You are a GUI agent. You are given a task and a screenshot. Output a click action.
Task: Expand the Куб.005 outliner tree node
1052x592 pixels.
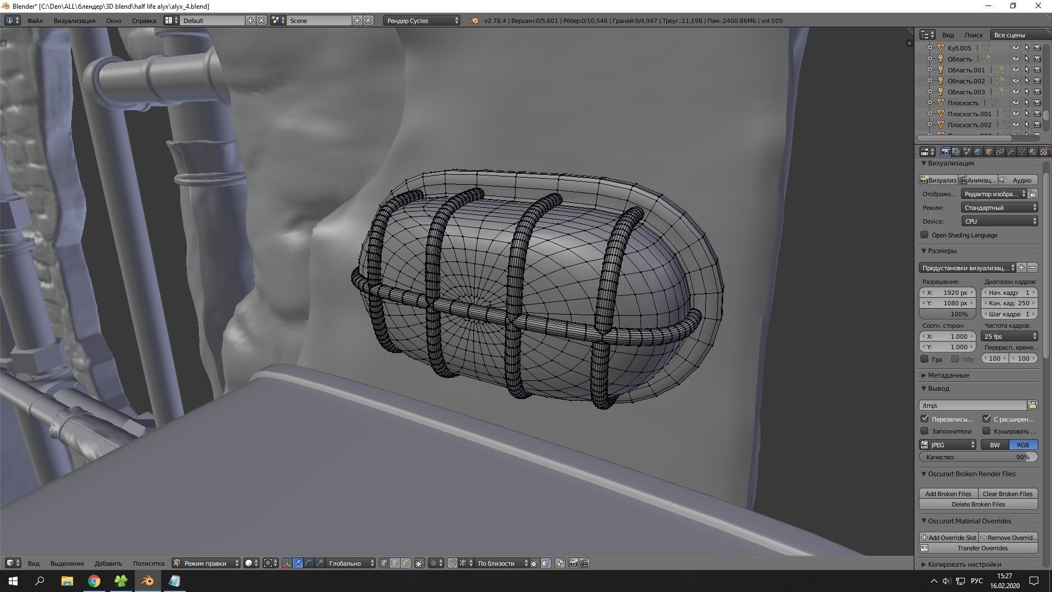(930, 48)
